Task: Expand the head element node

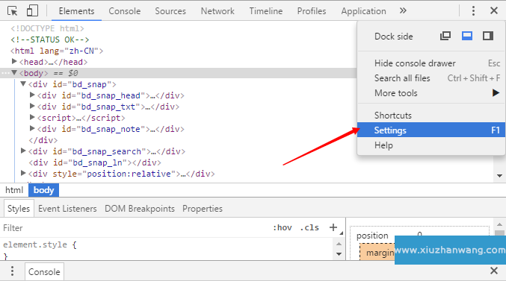Action: click(x=14, y=61)
